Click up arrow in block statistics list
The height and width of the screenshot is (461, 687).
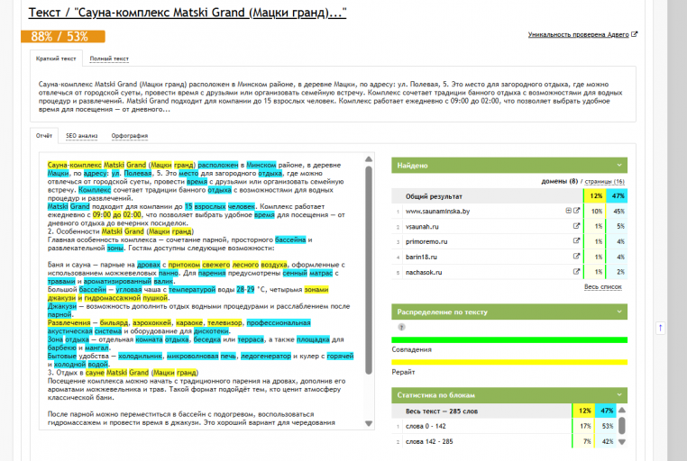point(622,411)
